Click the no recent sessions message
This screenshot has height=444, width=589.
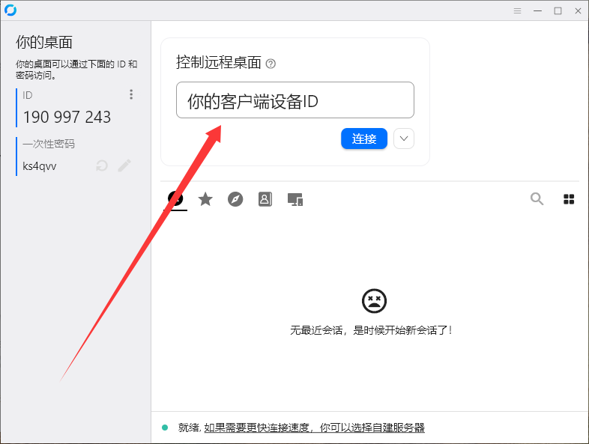coord(371,330)
